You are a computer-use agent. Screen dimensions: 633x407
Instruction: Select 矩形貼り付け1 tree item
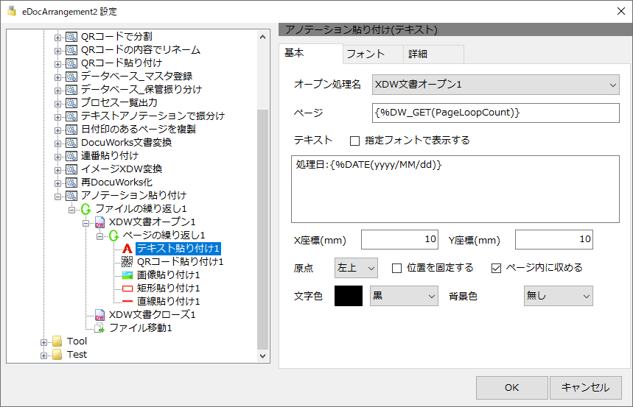(168, 289)
